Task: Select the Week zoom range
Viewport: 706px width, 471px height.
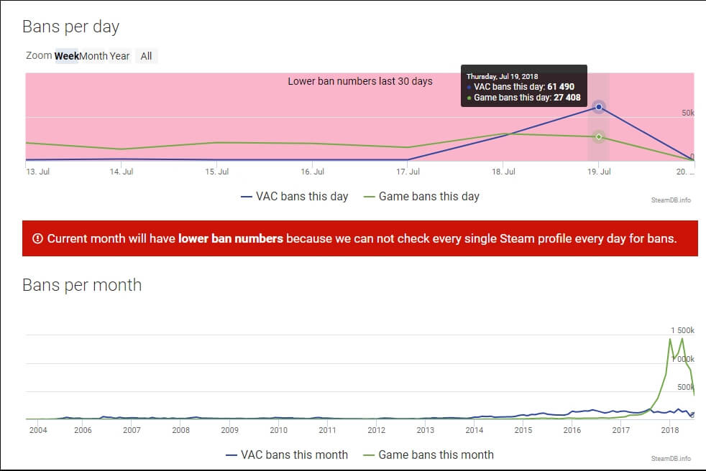Action: (x=66, y=56)
